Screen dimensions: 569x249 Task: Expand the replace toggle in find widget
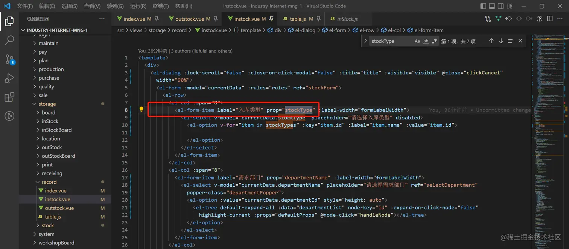tap(365, 41)
